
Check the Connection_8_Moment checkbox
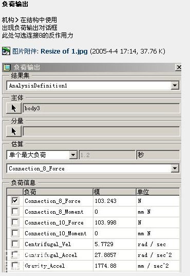point(15,212)
